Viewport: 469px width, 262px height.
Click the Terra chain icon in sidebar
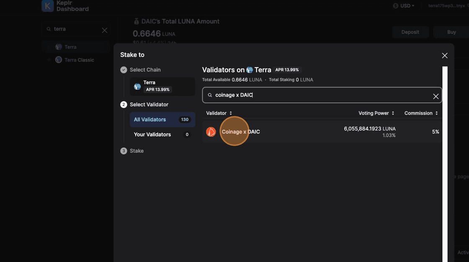coord(59,47)
